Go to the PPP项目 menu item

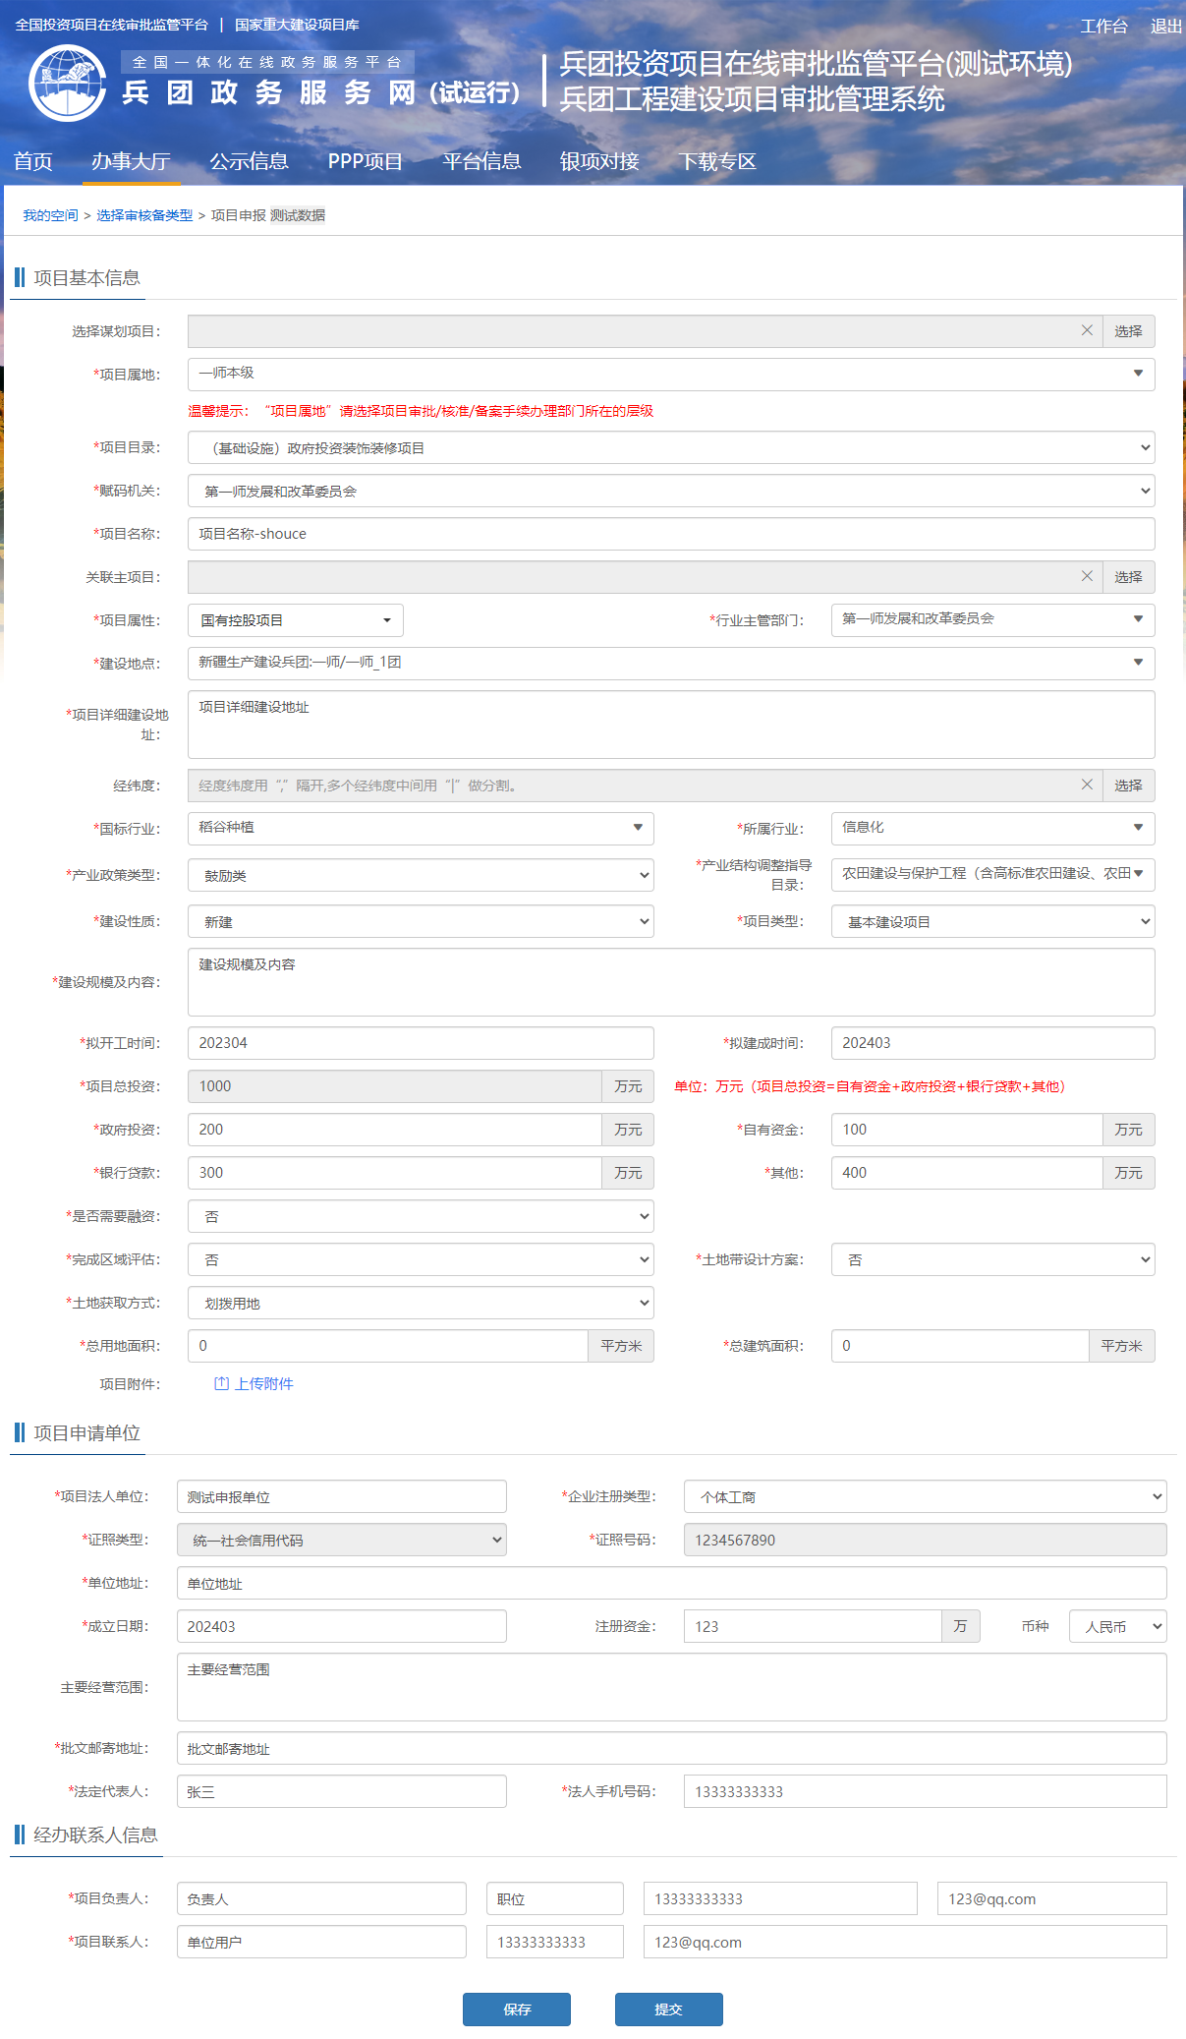point(365,161)
